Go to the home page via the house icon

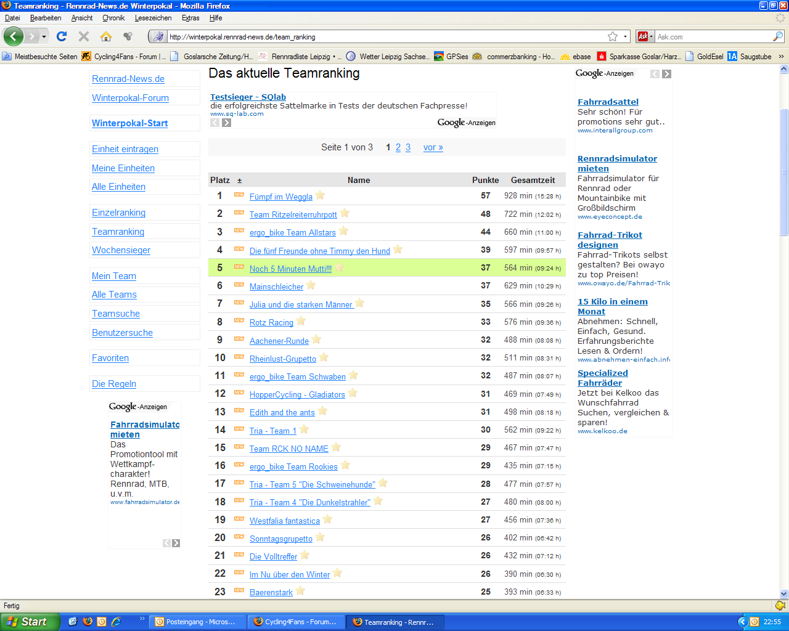pos(106,36)
